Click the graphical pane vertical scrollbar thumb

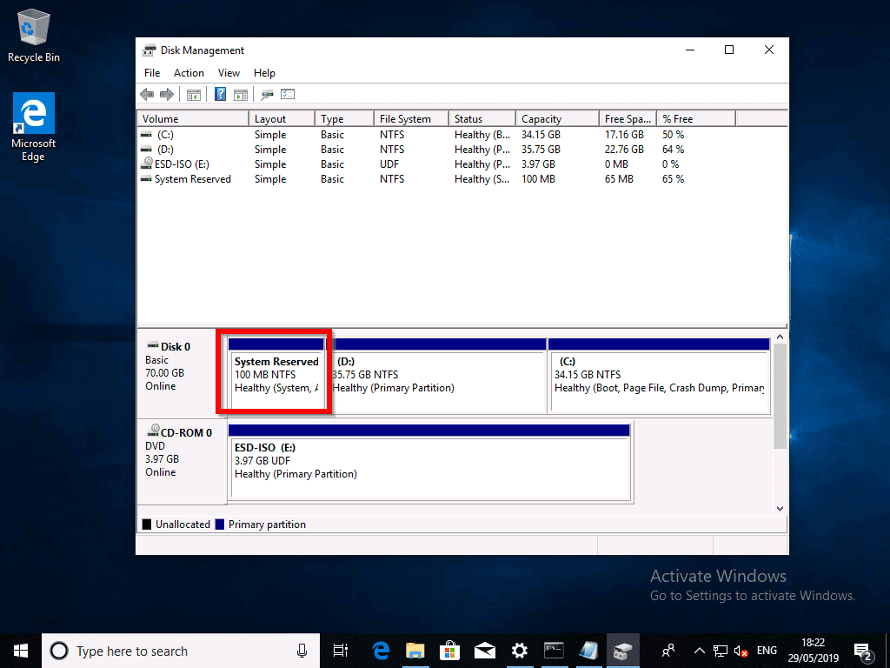coord(780,396)
